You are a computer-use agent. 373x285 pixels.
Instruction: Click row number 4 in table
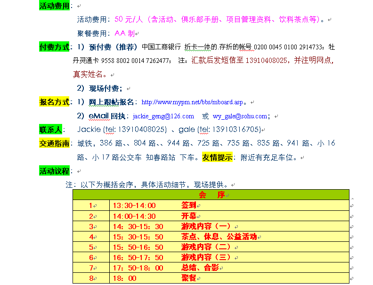[x=91, y=237]
